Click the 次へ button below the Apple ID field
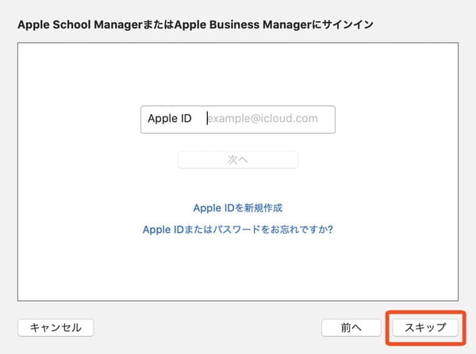476x354 pixels. click(x=238, y=159)
